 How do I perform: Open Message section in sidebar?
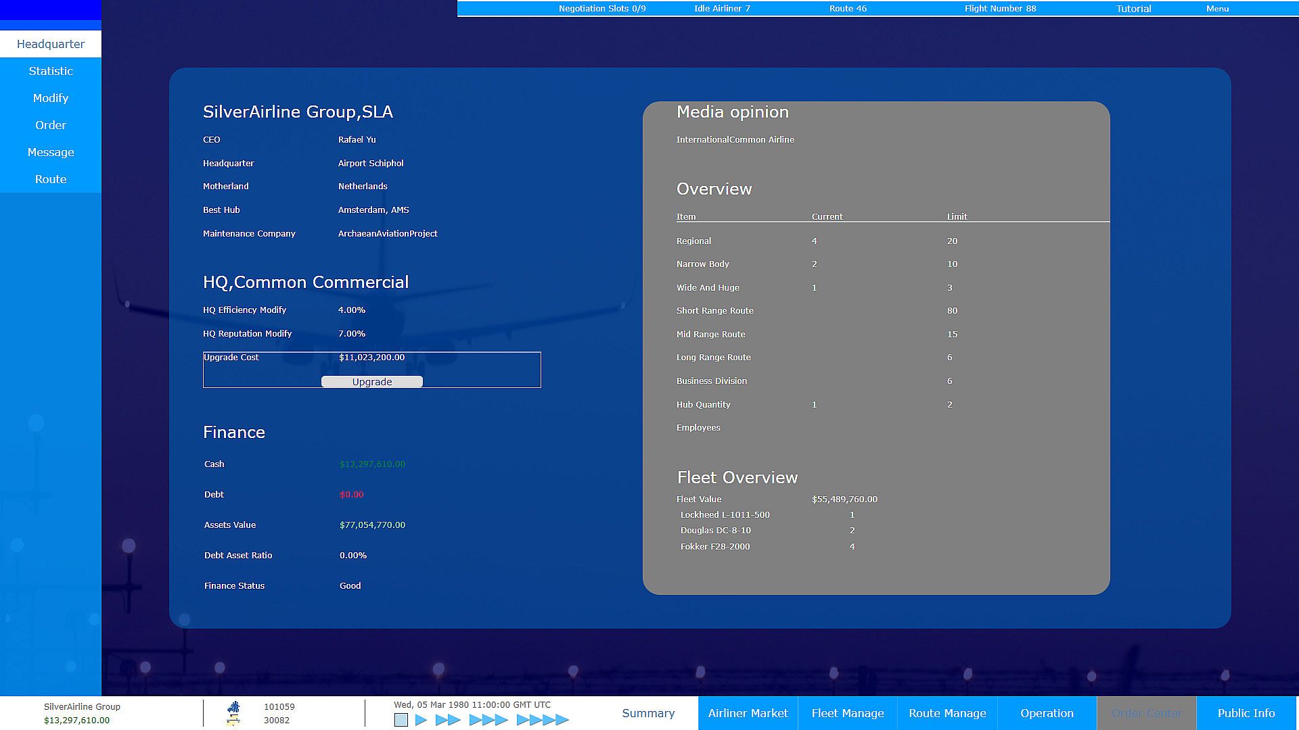(51, 152)
